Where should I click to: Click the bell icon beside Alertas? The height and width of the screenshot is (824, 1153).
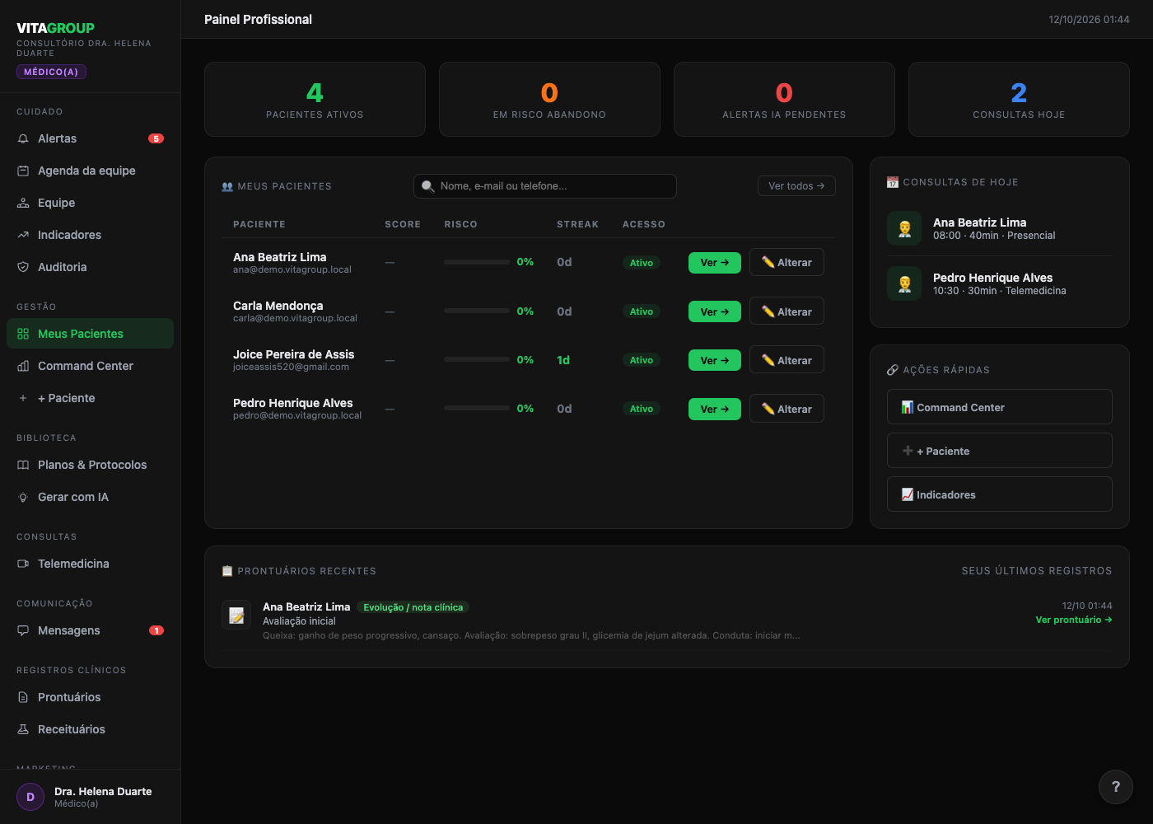[23, 138]
